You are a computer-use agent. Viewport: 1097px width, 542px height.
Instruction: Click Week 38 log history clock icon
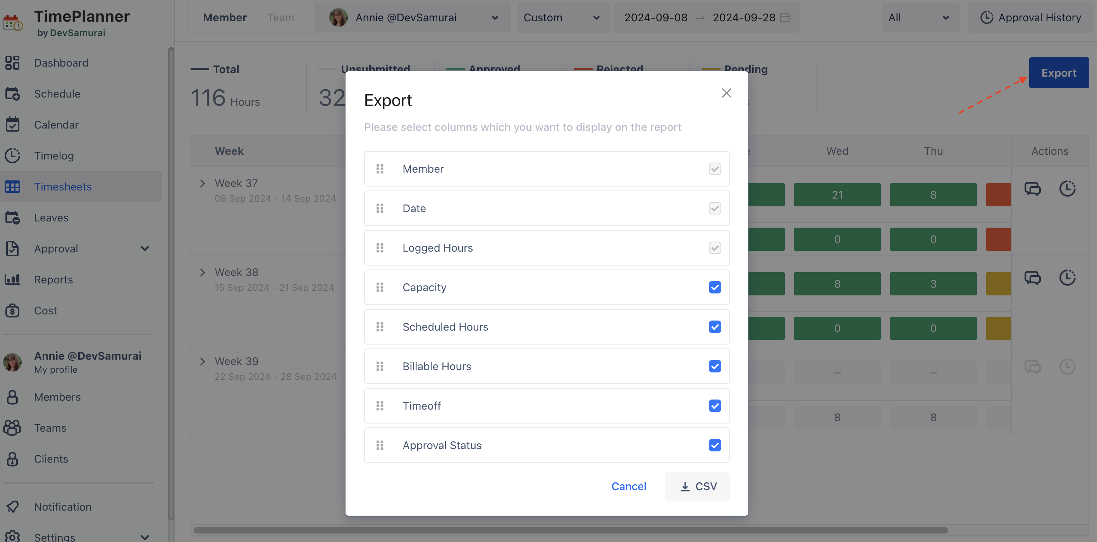[x=1067, y=278]
